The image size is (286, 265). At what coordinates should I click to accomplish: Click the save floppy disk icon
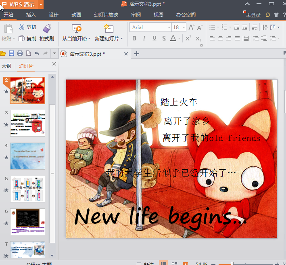pyautogui.click(x=11, y=53)
